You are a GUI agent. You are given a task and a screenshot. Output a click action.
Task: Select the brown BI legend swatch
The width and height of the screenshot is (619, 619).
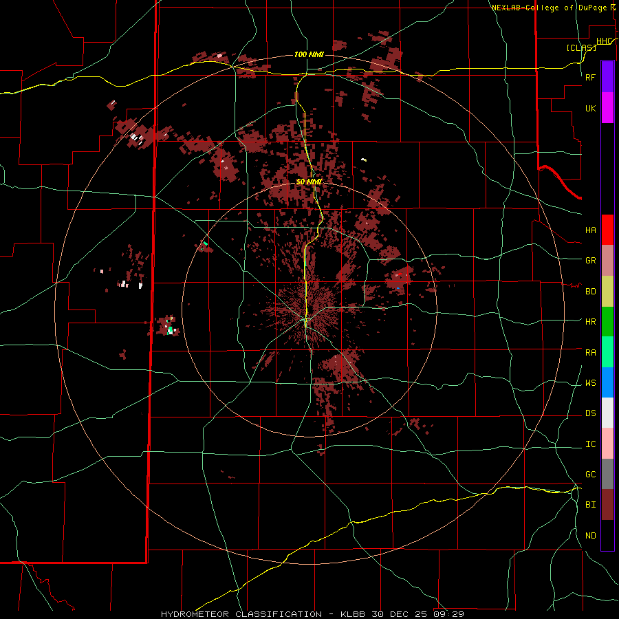607,505
